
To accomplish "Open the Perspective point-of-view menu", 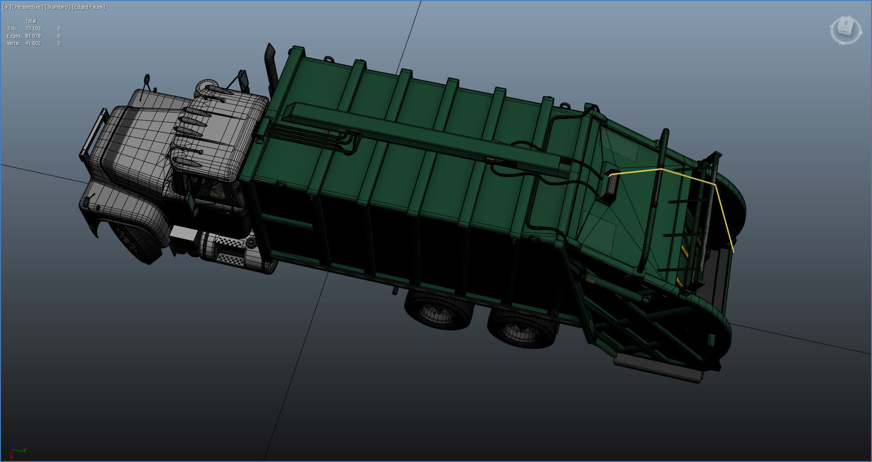I will click(28, 7).
